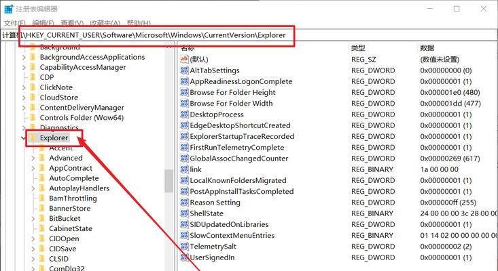The width and height of the screenshot is (498, 271).
Task: Expand the ContentDeliveryManager key
Action: [24, 108]
